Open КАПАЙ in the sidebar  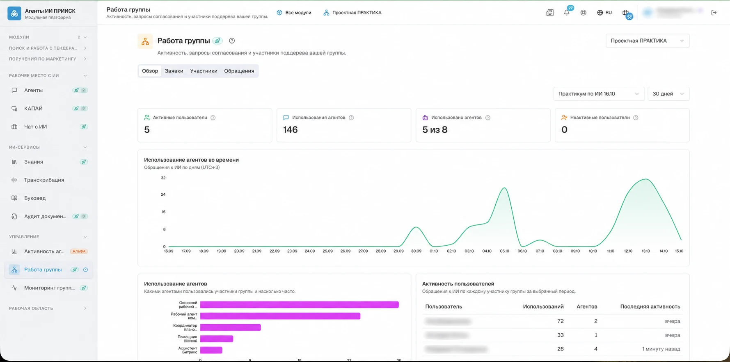(x=48, y=109)
